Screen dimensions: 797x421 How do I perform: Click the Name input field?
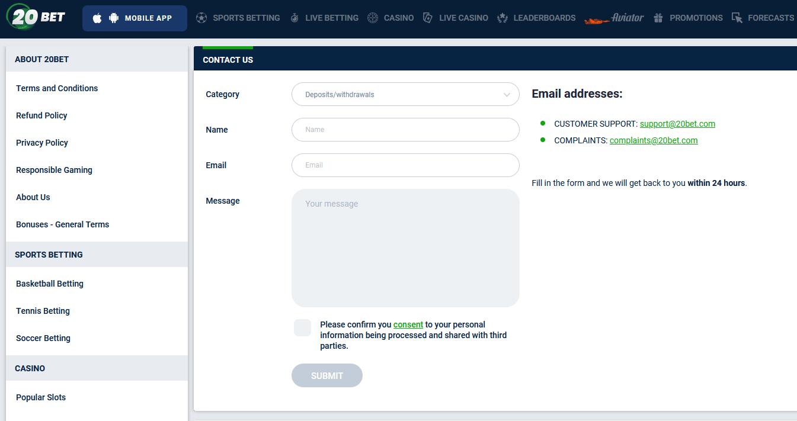click(405, 130)
